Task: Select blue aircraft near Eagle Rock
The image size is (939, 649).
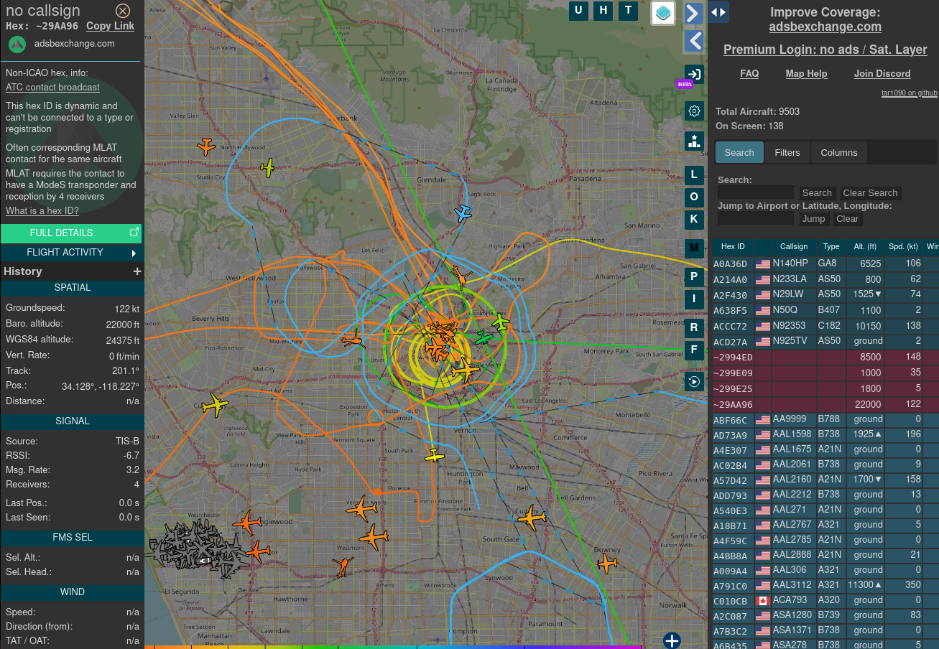Action: [x=463, y=213]
